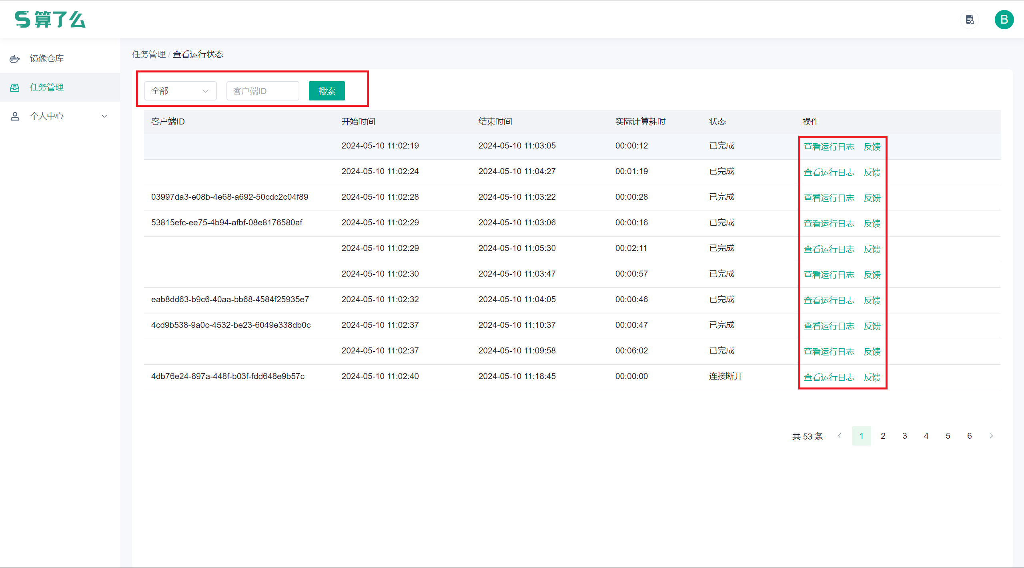Click the 任务管理 inbox icon in the sidebar
This screenshot has width=1024, height=568.
click(15, 87)
